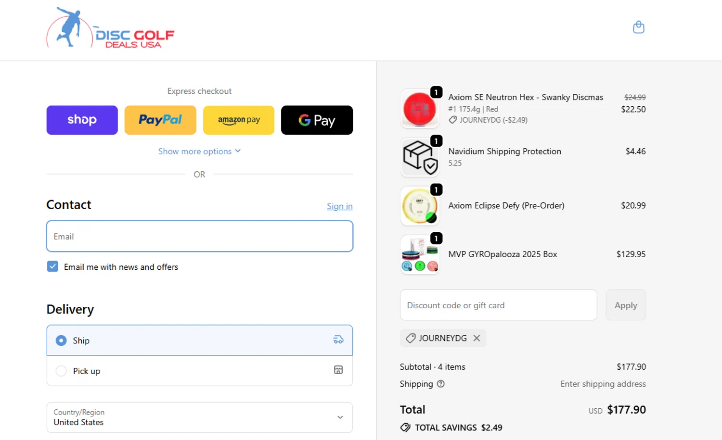The width and height of the screenshot is (722, 440).
Task: Click the struck-through $24.99 price
Action: coord(635,97)
